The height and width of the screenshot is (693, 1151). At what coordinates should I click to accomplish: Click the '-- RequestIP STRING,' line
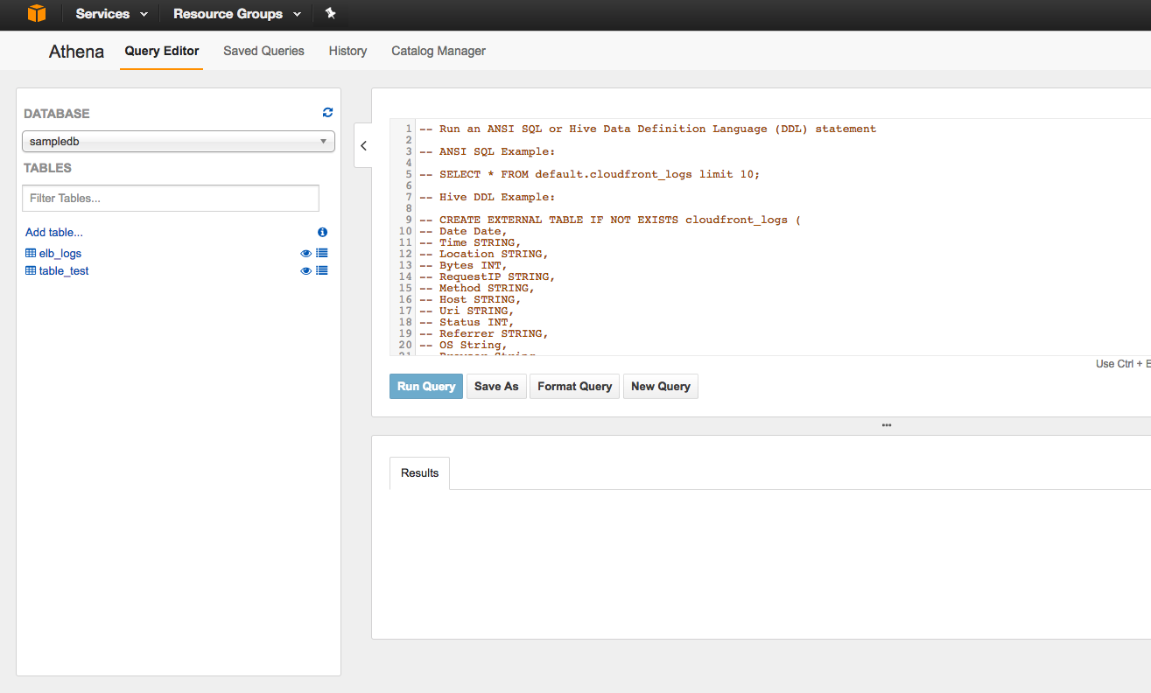pos(488,276)
